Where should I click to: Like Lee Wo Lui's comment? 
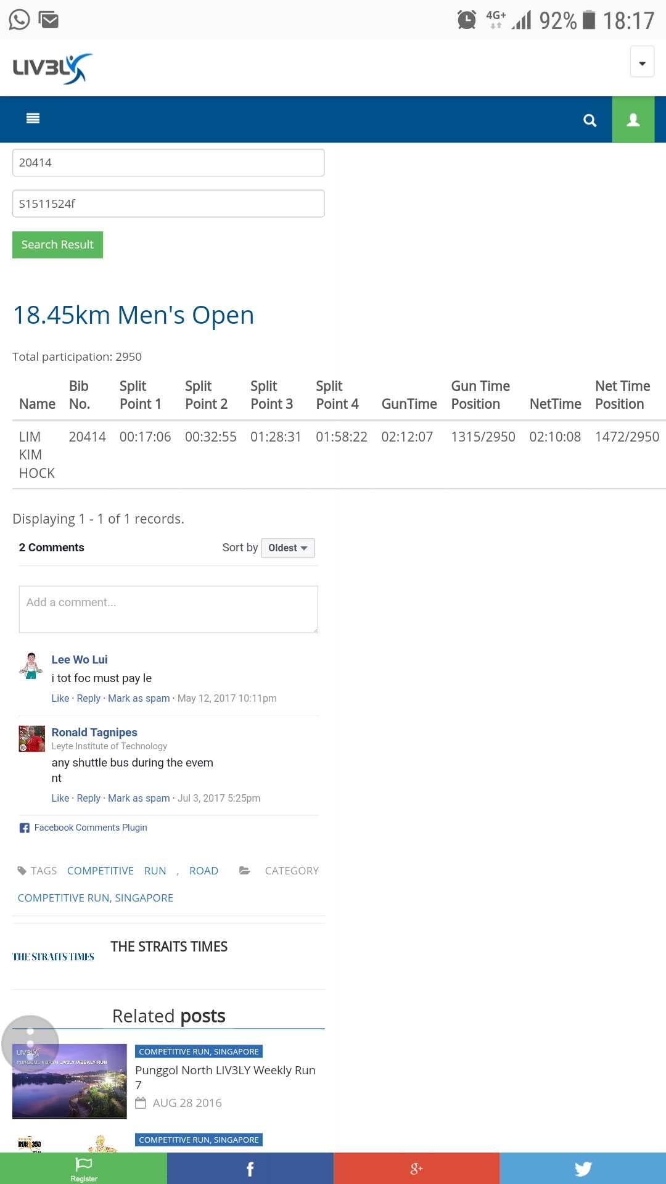tap(60, 698)
